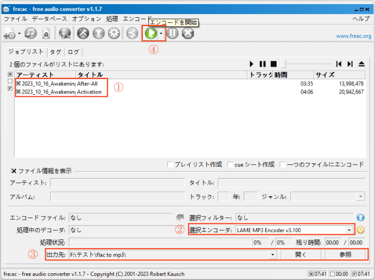Click the skip track arrow icon beside エンコードファイル

tap(180, 218)
